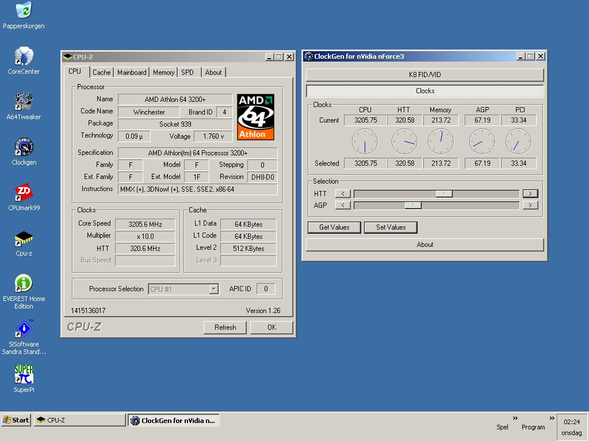The width and height of the screenshot is (589, 442).
Task: Click the CPU-Z title bar chip icon
Action: pyautogui.click(x=68, y=57)
